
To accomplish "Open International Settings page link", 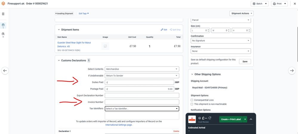I will tap(119, 125).
